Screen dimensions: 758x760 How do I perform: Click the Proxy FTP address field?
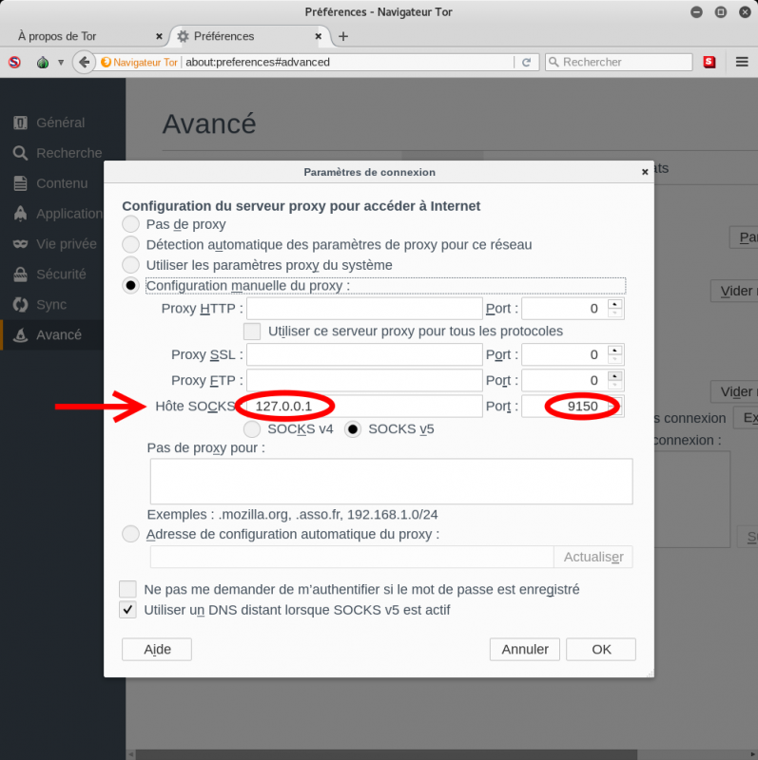pyautogui.click(x=364, y=381)
